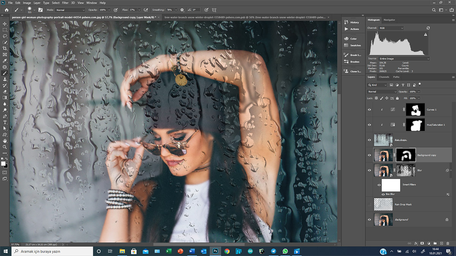This screenshot has height=256, width=456.
Task: Select the Lasso tool
Action: click(5, 36)
